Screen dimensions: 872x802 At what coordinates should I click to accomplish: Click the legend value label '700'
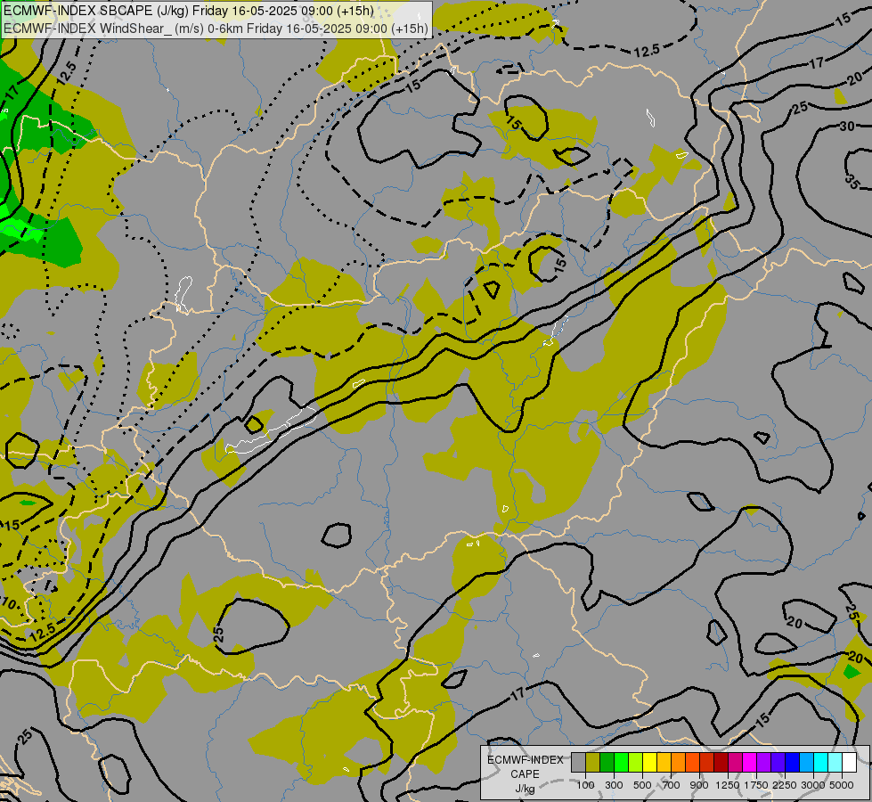tap(672, 785)
